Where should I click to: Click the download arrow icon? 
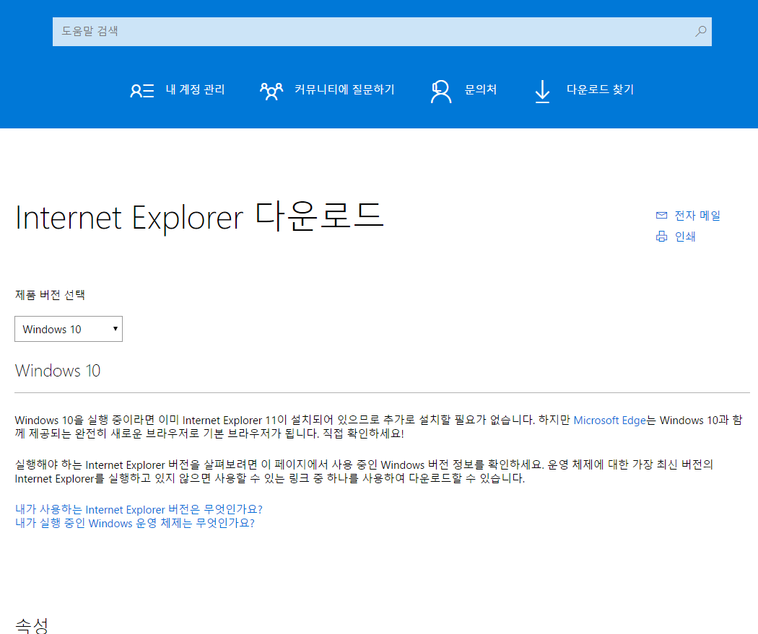542,92
